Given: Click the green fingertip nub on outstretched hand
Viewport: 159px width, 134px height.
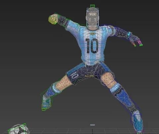Looking at the screenshot, I should (x=141, y=45).
